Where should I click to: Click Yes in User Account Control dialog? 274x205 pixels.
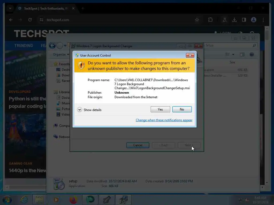[x=160, y=109]
